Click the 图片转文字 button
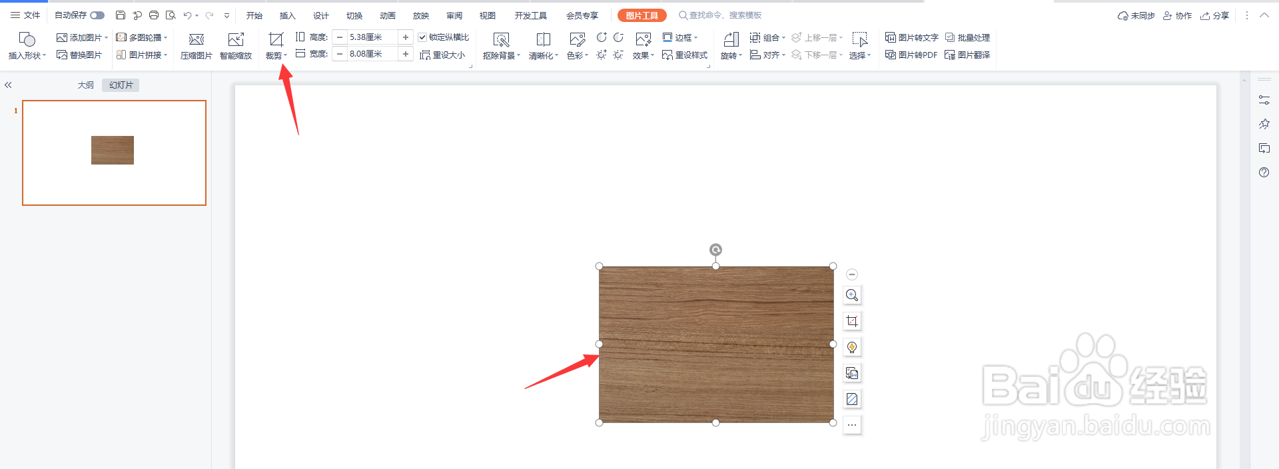The height and width of the screenshot is (469, 1279). (912, 38)
